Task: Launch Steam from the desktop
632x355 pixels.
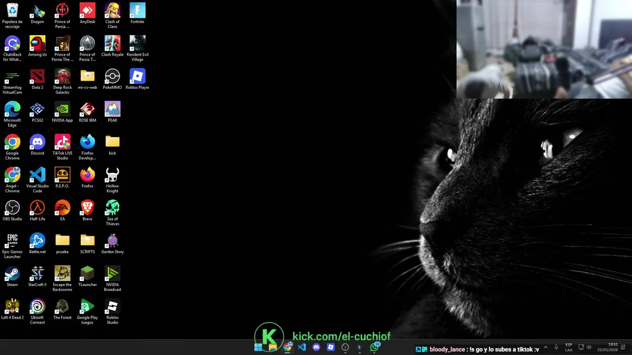Action: coord(12,277)
